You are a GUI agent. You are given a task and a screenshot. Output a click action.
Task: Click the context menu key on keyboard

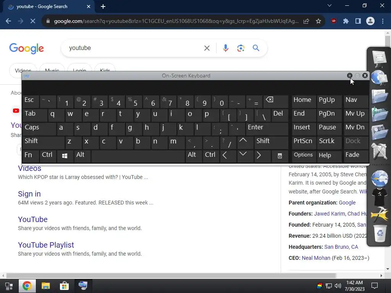(280, 156)
